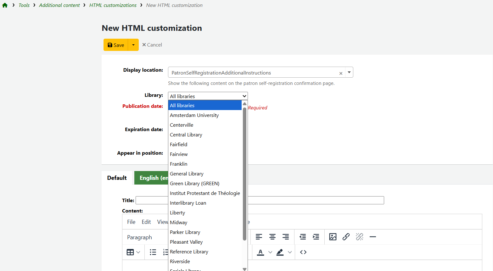The height and width of the screenshot is (271, 493).
Task: Click the home icon in the breadcrumb
Action: coord(5,5)
